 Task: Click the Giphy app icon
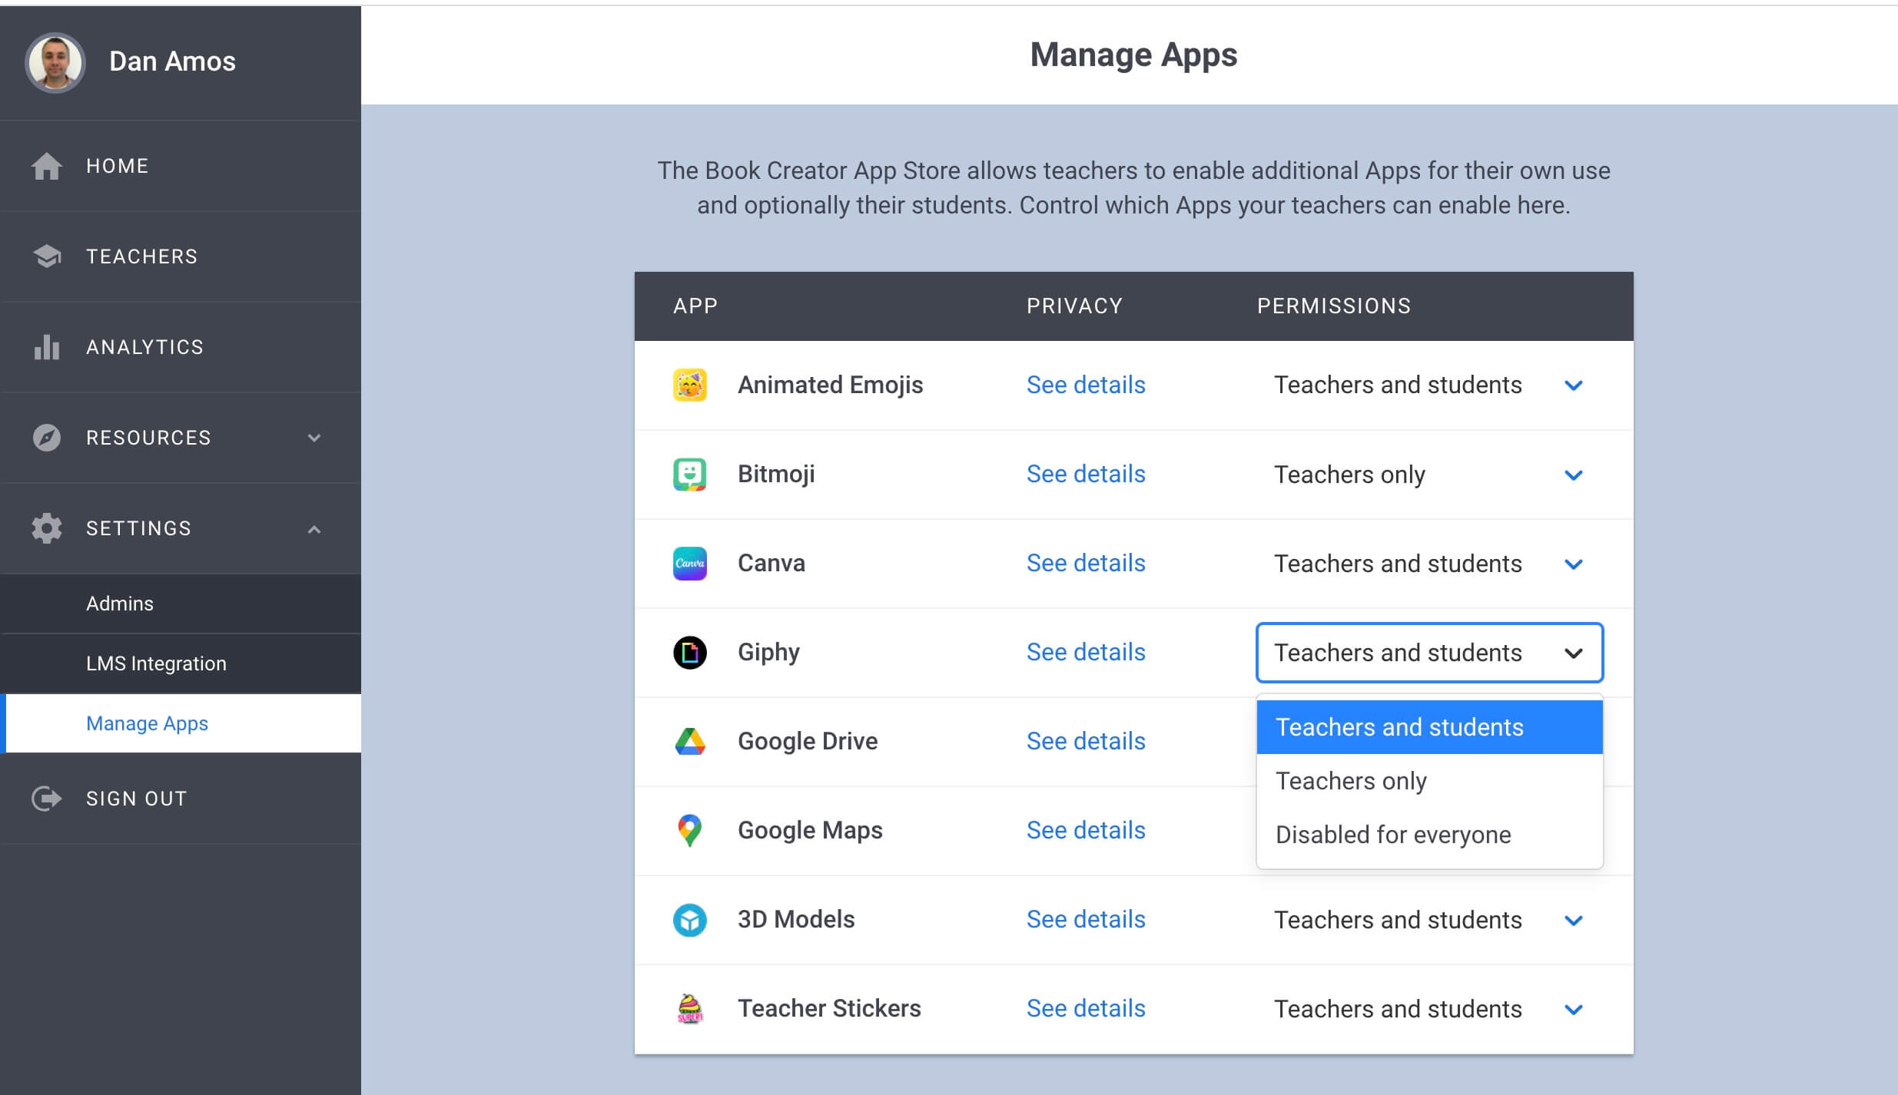pyautogui.click(x=690, y=653)
